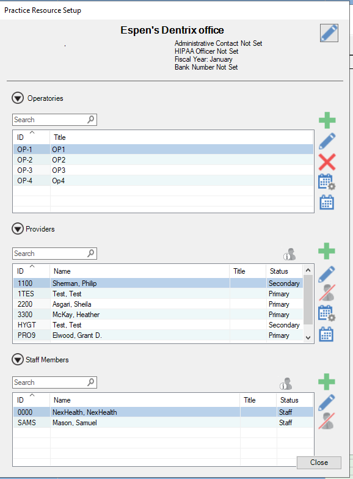Edit selected provider with pencil icon
Screen dimensions: 353x479
[x=327, y=274]
